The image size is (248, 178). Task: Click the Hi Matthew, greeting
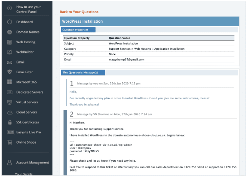point(77,123)
